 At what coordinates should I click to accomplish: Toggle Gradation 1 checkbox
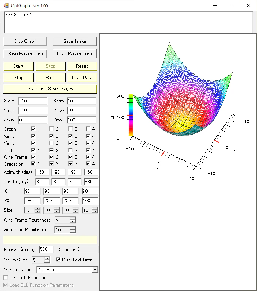coord(33,163)
